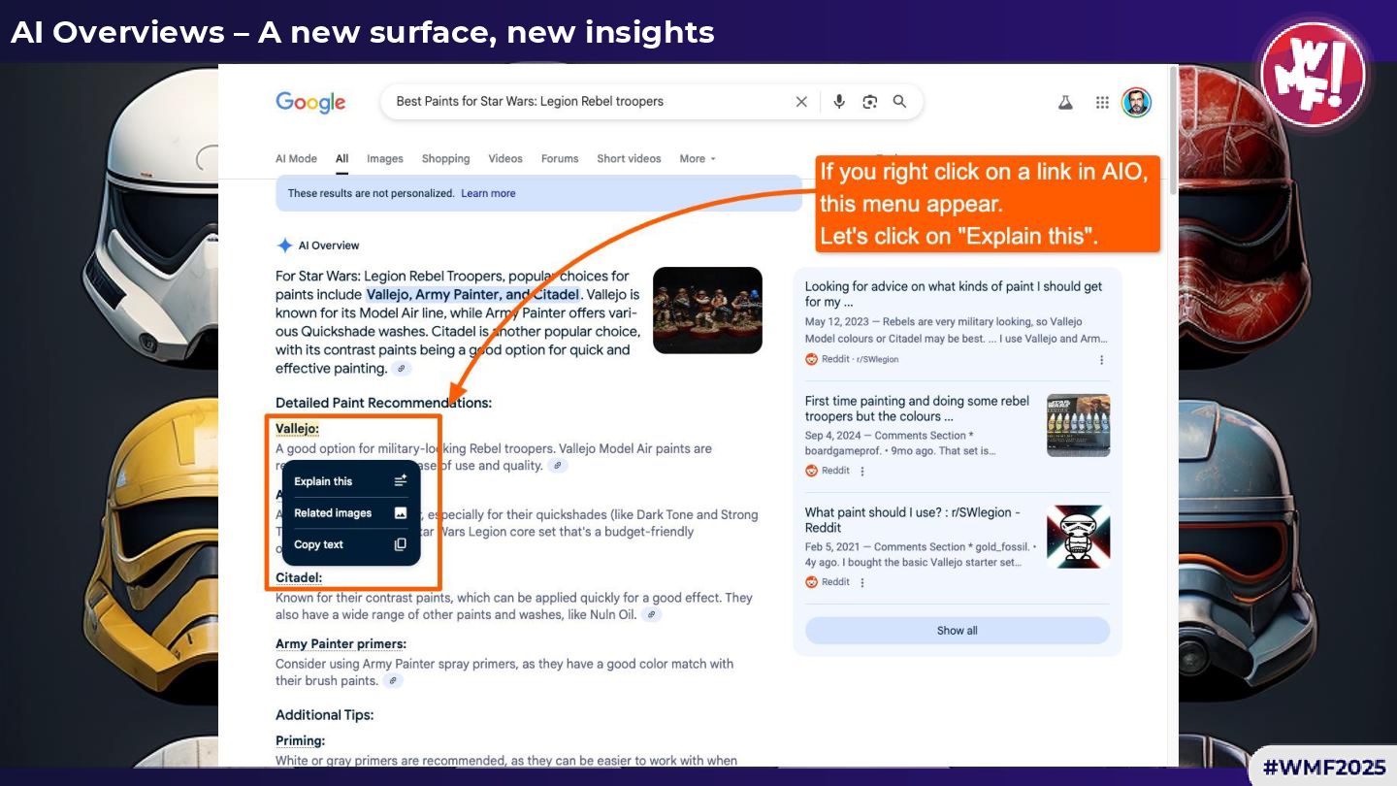
Task: Click the 'Show all' sources button
Action: pos(958,631)
